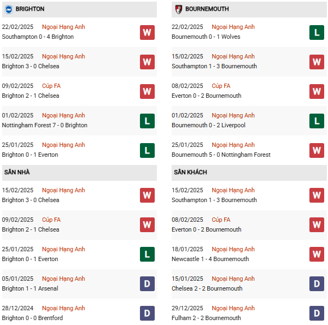Select the Brighton 0 - 1 Everton result under Sân Nhà
Image resolution: width=328 pixels, height=325 pixels.
[x=30, y=259]
